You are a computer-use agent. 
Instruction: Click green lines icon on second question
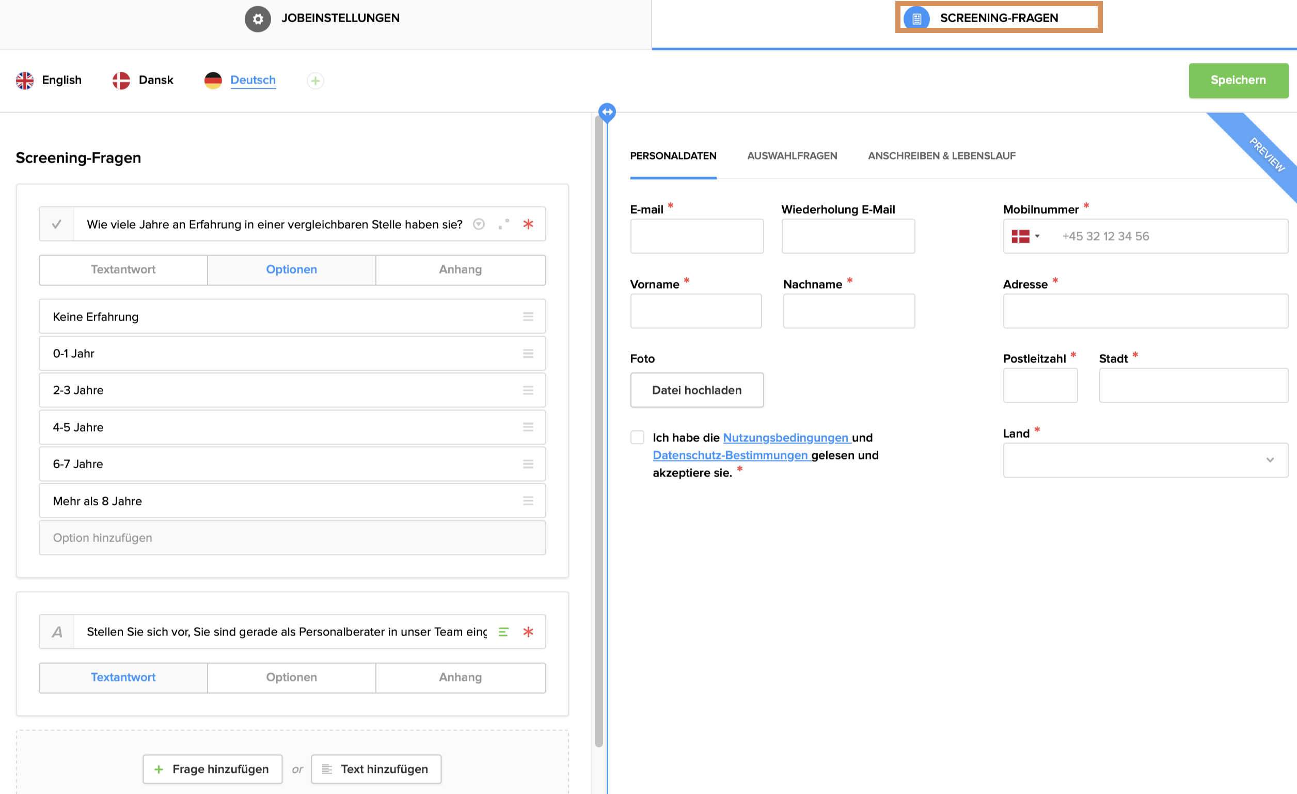[x=504, y=631]
